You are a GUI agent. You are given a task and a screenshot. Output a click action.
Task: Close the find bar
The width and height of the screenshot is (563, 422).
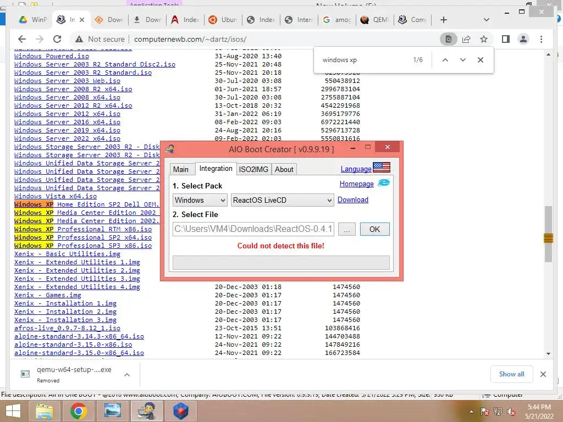(481, 60)
